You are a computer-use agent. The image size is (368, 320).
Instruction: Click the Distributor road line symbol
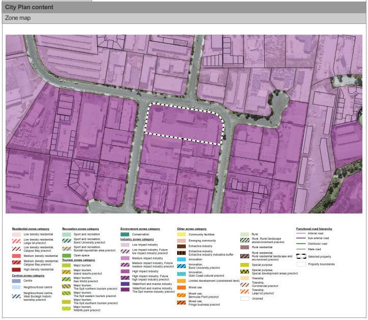(x=301, y=244)
